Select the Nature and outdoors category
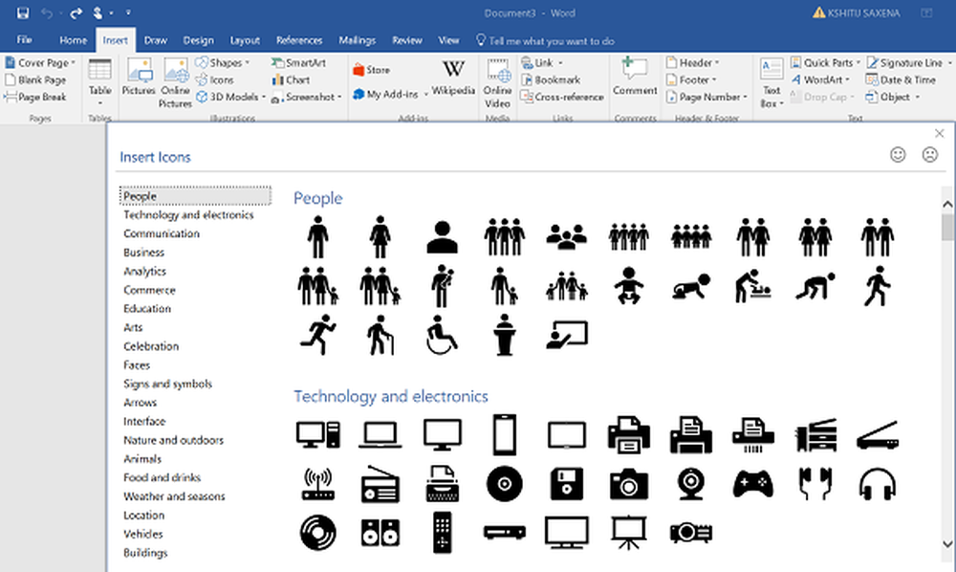Image resolution: width=956 pixels, height=572 pixels. [173, 440]
